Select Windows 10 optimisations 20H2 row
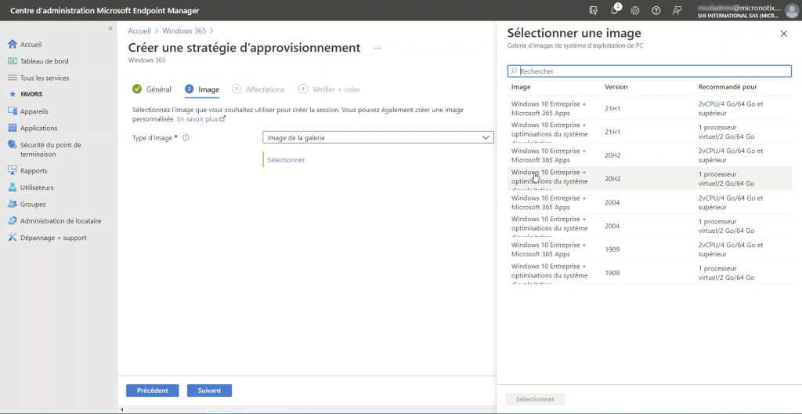 (649, 179)
